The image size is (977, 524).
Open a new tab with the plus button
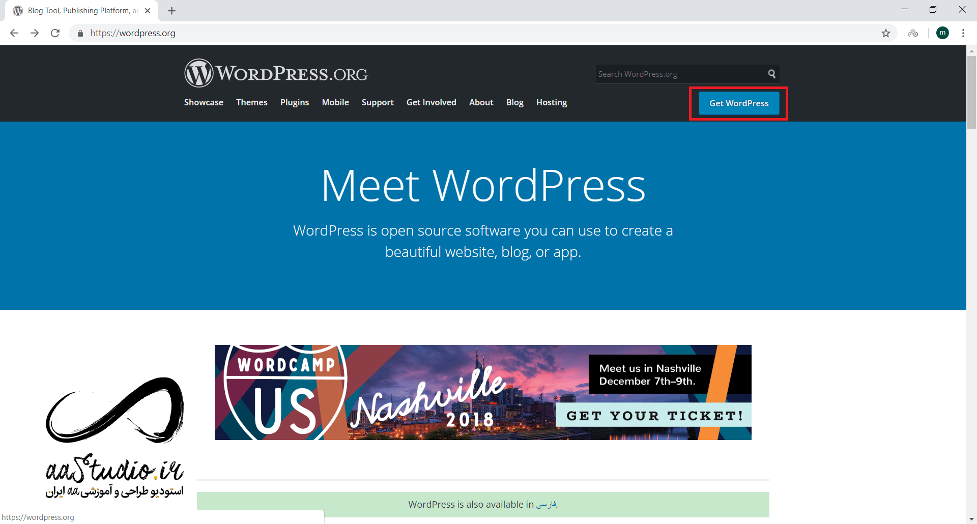(x=171, y=11)
